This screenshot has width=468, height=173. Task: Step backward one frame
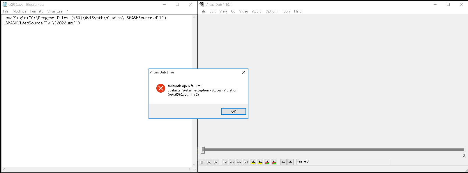232,162
